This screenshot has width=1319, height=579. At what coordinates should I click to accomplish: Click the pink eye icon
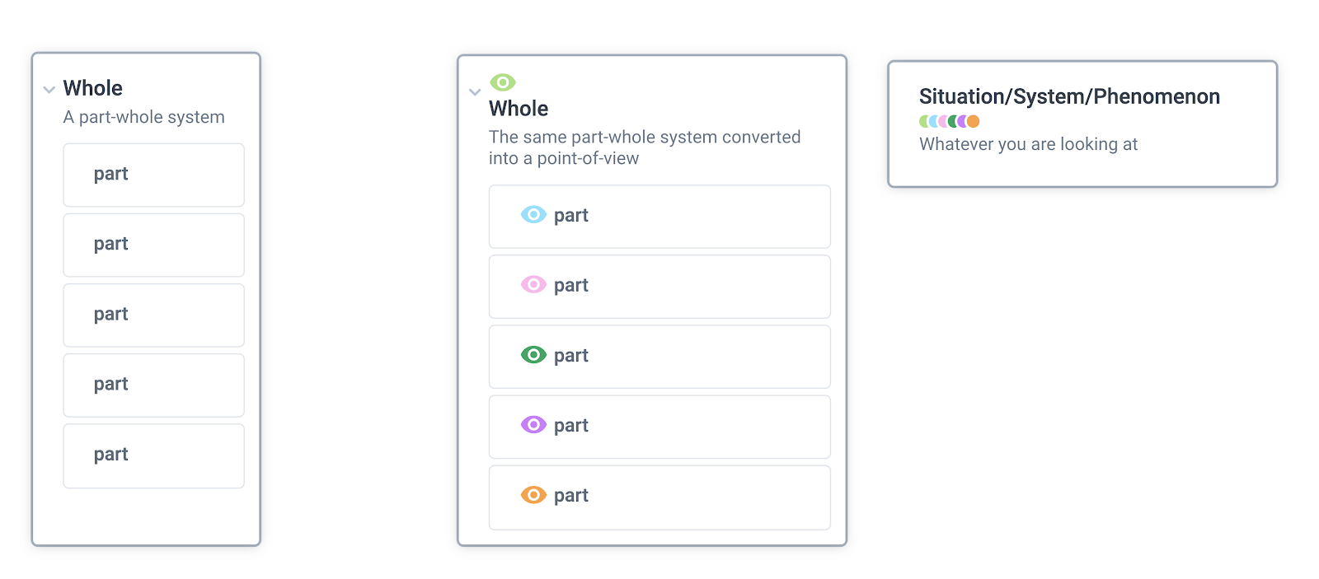click(x=533, y=285)
